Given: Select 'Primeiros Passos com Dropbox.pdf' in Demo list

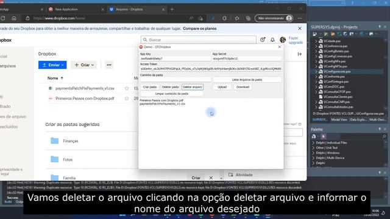Looking at the screenshot, I should [x=161, y=100].
